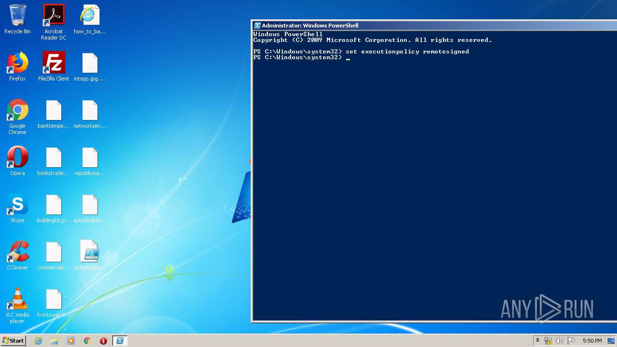This screenshot has width=617, height=347.
Task: Open the Windows Start menu
Action: (13, 341)
